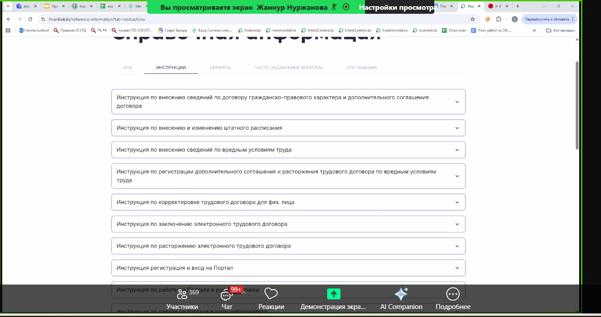Expand внесению сведений по вредным условиям chevron
The image size is (601, 317).
pos(457,150)
